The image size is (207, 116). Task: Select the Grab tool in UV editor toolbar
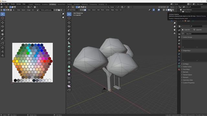click(x=3, y=48)
